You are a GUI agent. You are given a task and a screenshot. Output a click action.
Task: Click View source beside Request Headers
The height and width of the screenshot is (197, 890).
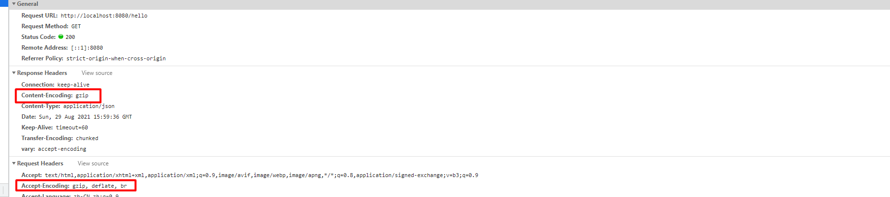(93, 163)
